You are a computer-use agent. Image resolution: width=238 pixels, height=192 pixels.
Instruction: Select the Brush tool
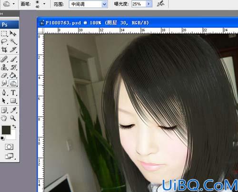[13, 59]
